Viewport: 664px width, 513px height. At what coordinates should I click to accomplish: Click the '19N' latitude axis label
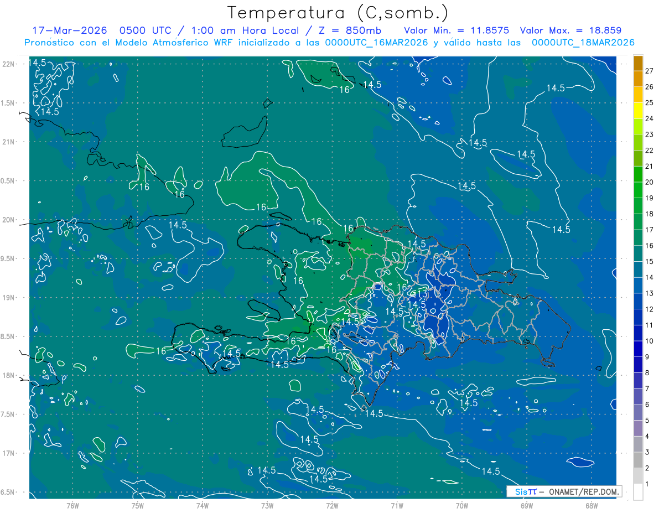[9, 298]
